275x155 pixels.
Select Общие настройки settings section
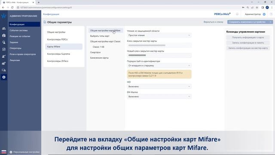pyautogui.click(x=64, y=32)
